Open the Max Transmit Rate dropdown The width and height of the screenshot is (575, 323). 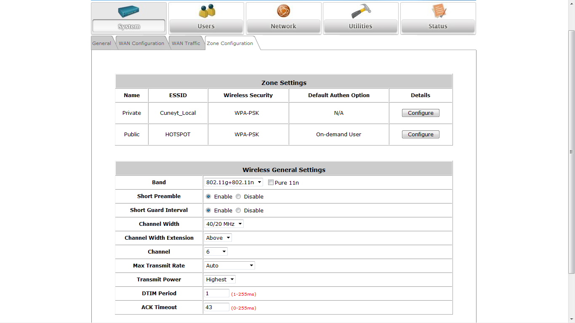point(229,266)
